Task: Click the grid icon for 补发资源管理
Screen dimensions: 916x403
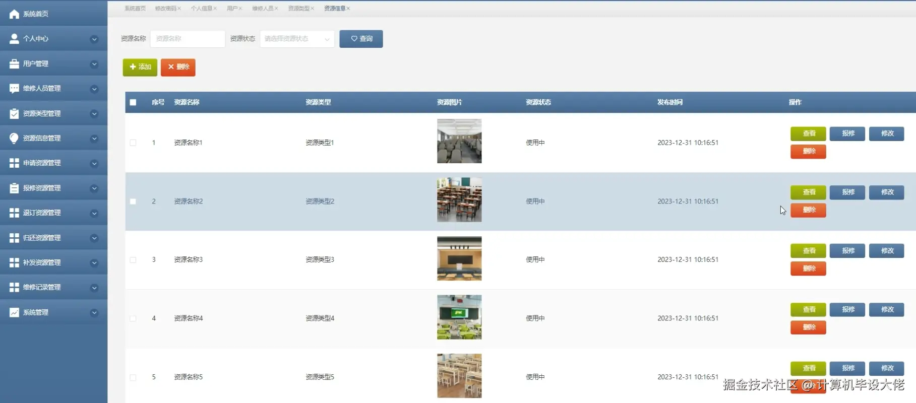Action: coord(14,263)
